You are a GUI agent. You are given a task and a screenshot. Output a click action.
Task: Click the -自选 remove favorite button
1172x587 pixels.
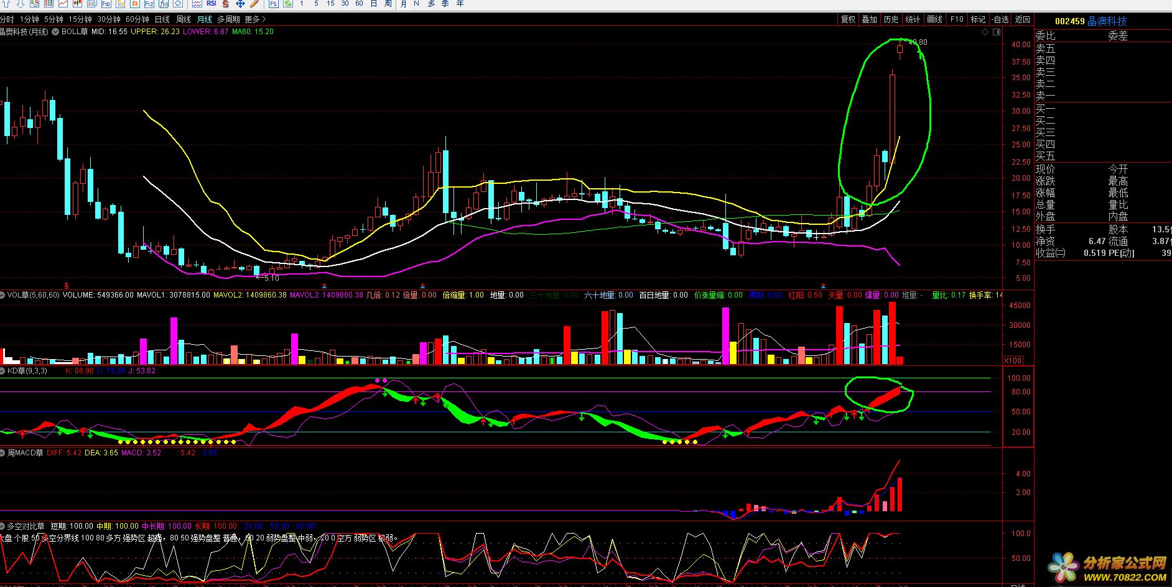click(x=1000, y=19)
